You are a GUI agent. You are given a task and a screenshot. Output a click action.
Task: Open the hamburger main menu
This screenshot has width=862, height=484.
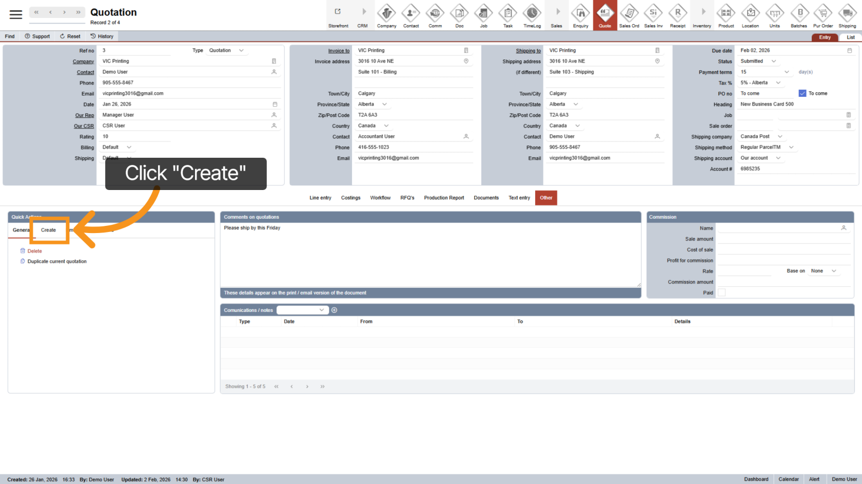(x=16, y=14)
